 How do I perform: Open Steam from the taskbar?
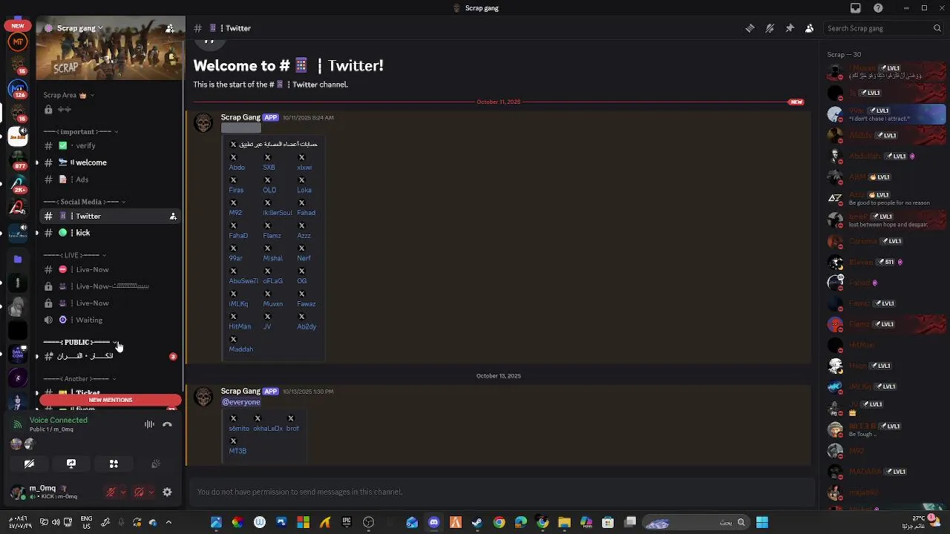476,523
